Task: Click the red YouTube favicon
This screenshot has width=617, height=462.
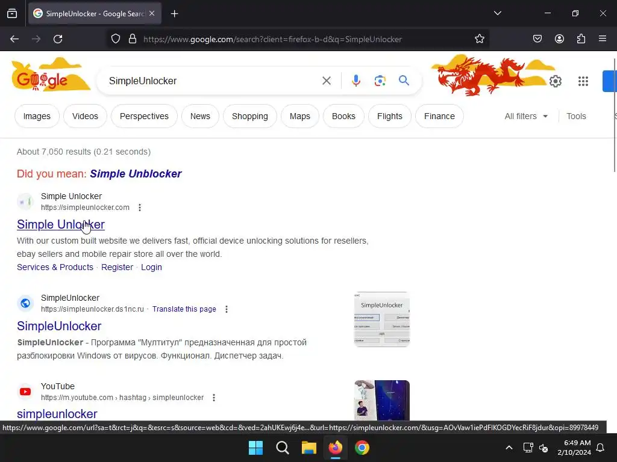Action: 25,392
